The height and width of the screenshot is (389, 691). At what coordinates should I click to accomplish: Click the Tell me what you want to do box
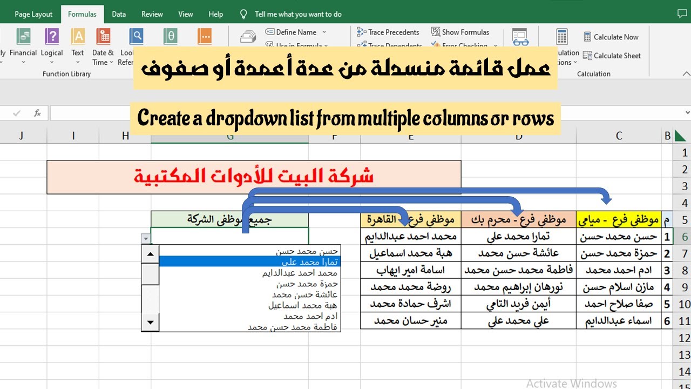(298, 14)
